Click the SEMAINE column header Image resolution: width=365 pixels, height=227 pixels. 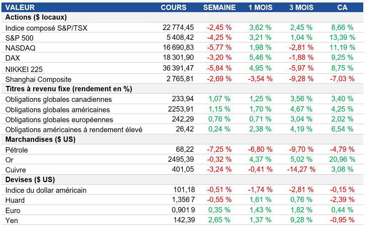click(x=219, y=7)
